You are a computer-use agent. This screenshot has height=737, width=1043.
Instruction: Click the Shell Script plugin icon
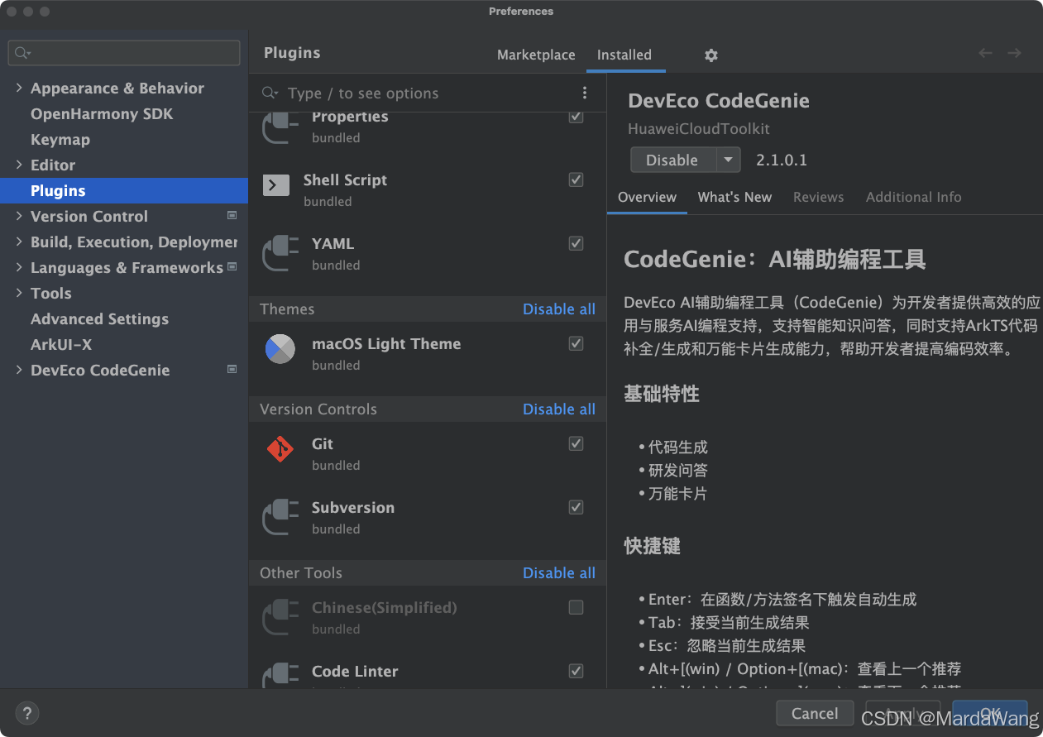(x=276, y=185)
